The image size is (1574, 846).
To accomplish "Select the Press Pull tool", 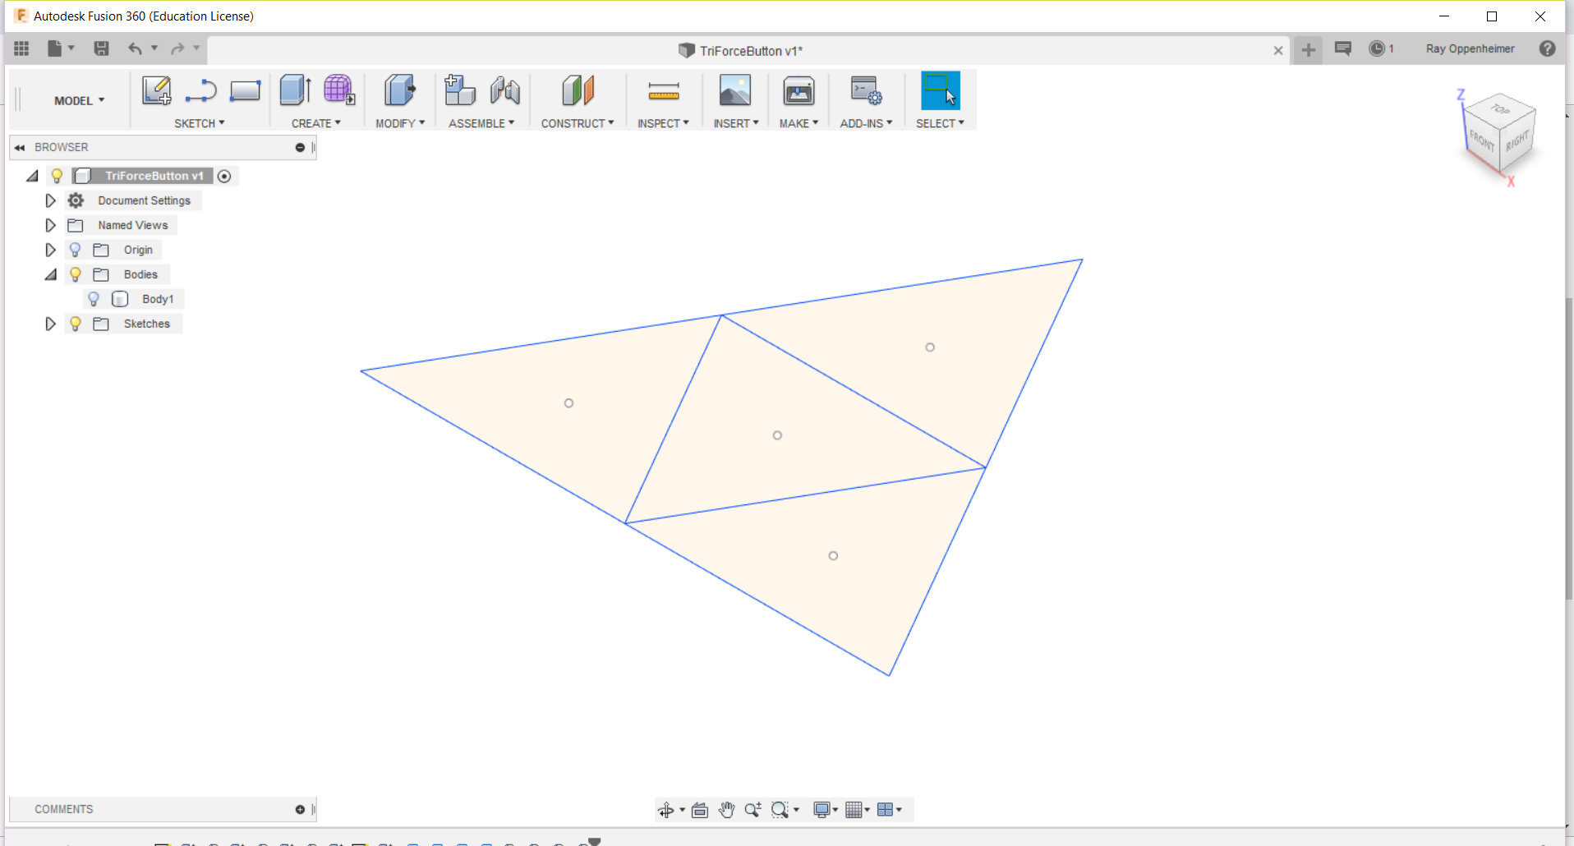I will click(400, 90).
